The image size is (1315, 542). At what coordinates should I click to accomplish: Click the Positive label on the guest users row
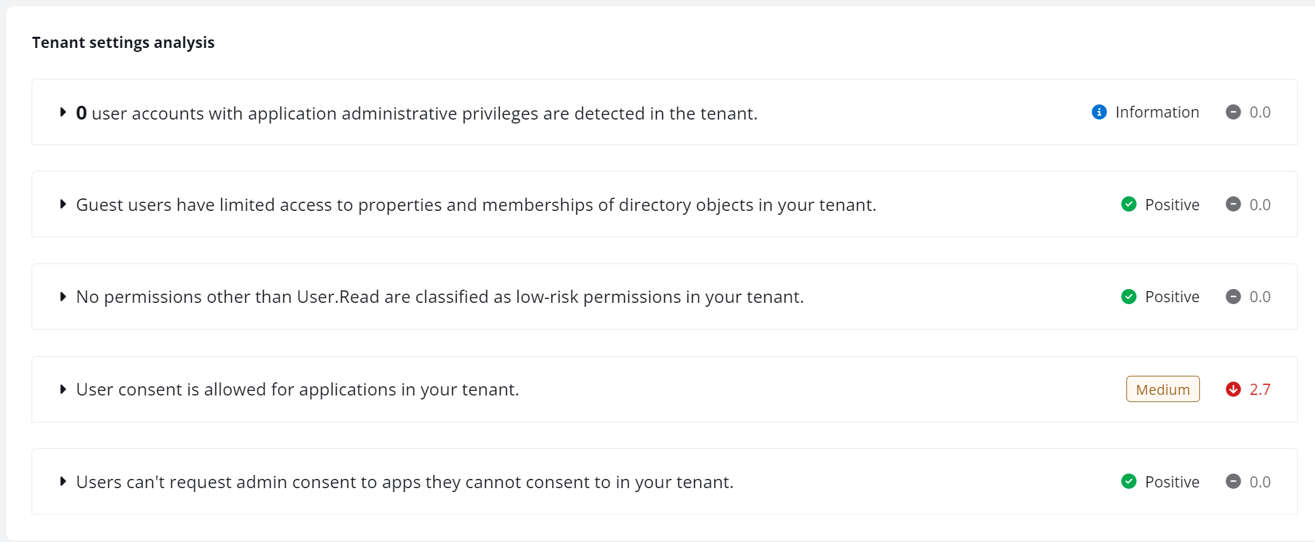(x=1172, y=204)
